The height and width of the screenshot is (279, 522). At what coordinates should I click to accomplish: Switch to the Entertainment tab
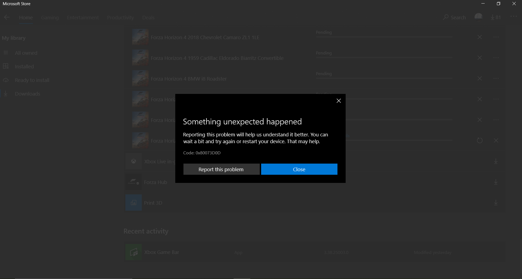click(83, 17)
